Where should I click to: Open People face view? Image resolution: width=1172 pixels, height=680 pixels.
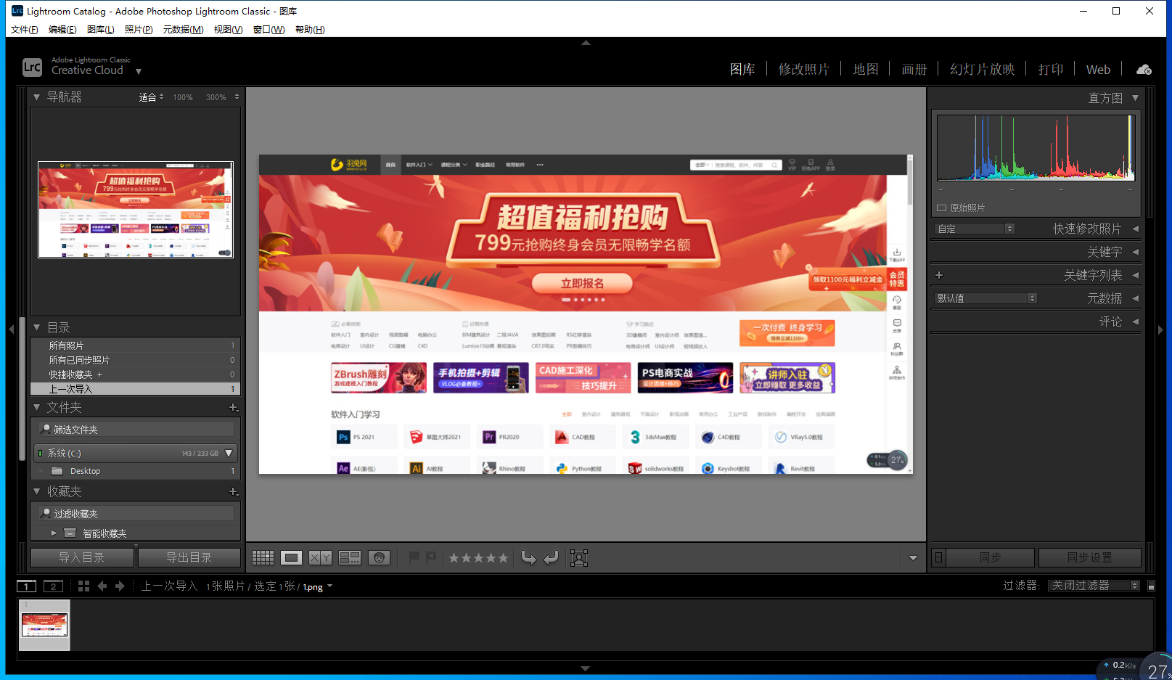(379, 557)
